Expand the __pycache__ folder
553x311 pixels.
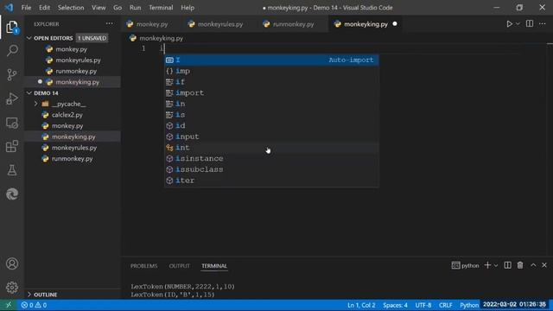coord(36,104)
